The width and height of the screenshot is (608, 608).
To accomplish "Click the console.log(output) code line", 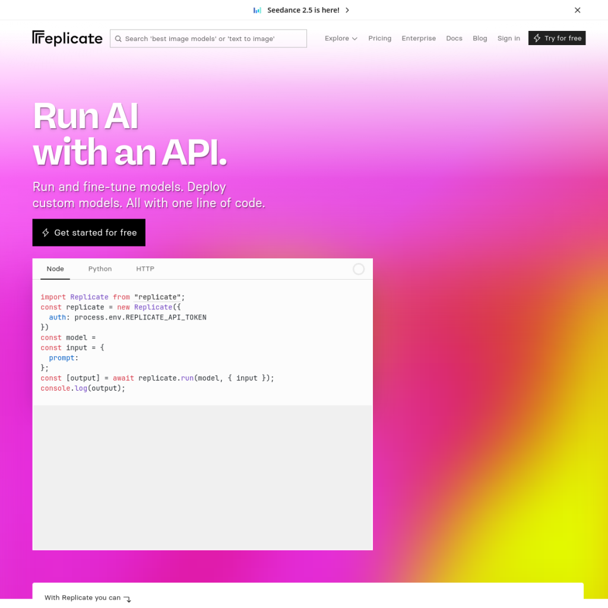I will (83, 388).
